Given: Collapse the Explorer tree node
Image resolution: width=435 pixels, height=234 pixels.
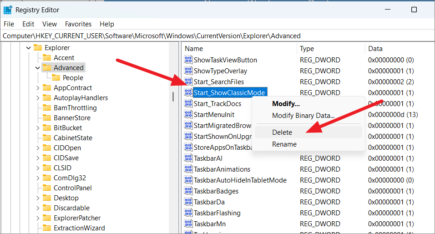Looking at the screenshot, I should pos(29,48).
